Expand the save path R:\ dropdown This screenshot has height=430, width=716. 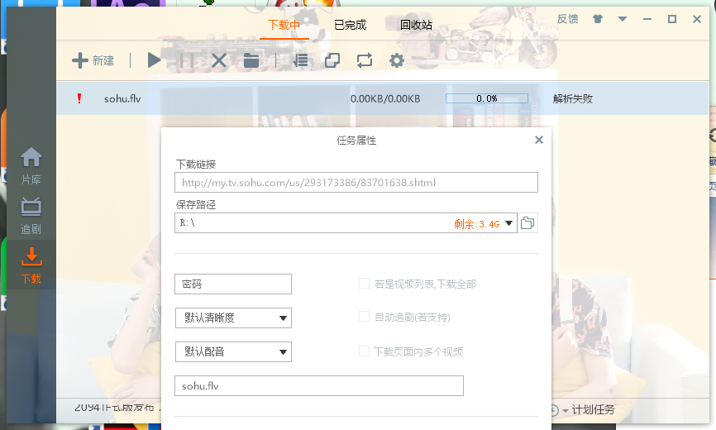(x=508, y=222)
